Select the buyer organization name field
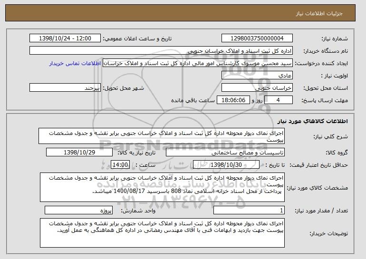366x259 pixels. point(161,51)
